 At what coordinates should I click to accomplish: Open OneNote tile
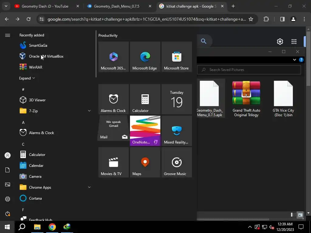[x=145, y=131]
